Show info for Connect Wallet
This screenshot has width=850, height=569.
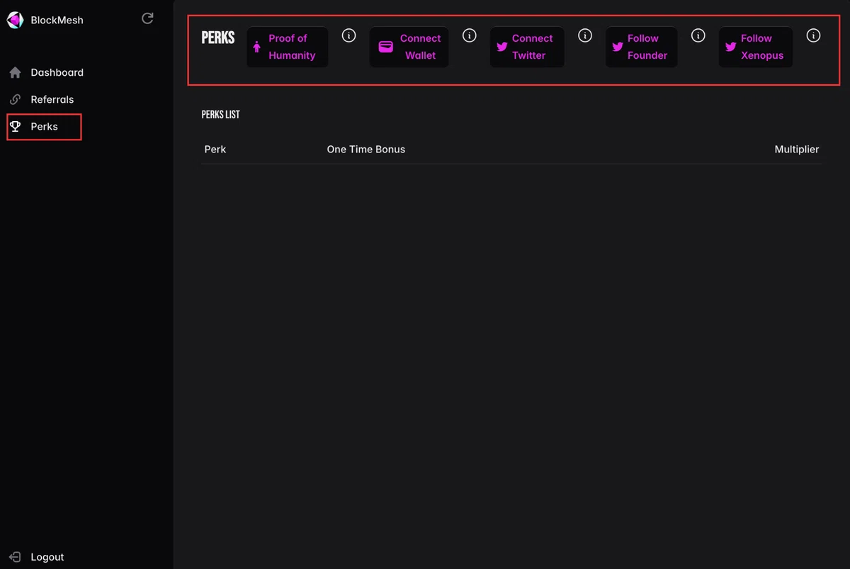tap(470, 35)
